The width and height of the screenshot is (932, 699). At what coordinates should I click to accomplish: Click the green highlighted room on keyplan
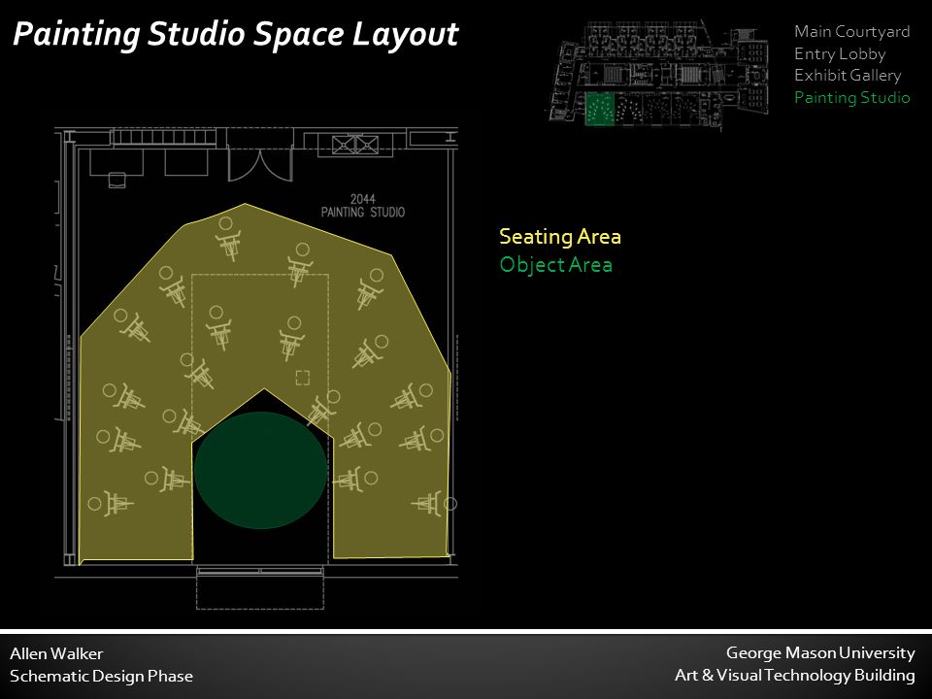pos(599,108)
